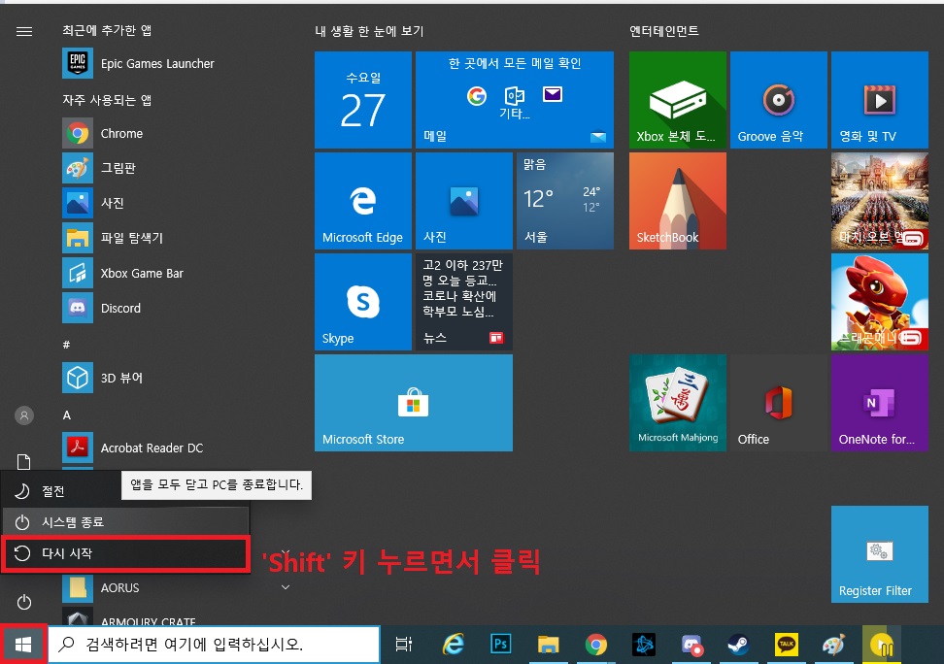Open the Xbox 본체 도우미 tile
Image resolution: width=944 pixels, height=664 pixels.
click(678, 99)
